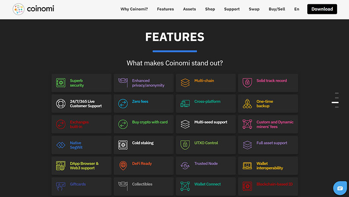
Task: Click the Native SegWit diamond icon
Action: (61, 145)
